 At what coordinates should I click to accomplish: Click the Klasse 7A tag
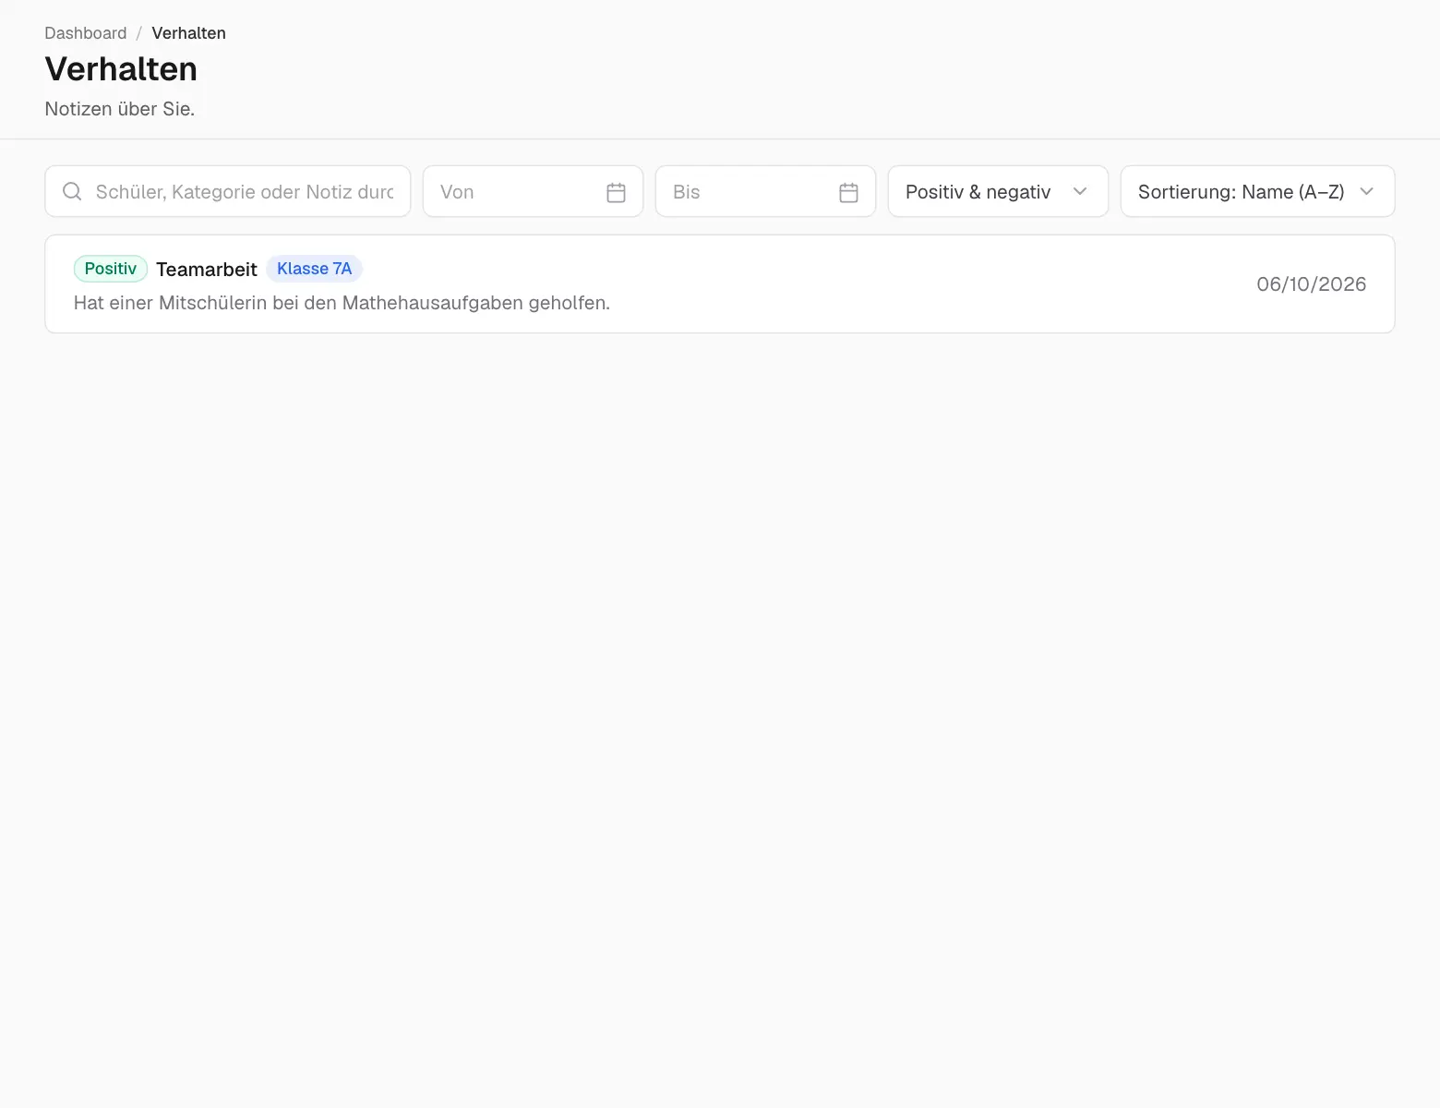[314, 269]
